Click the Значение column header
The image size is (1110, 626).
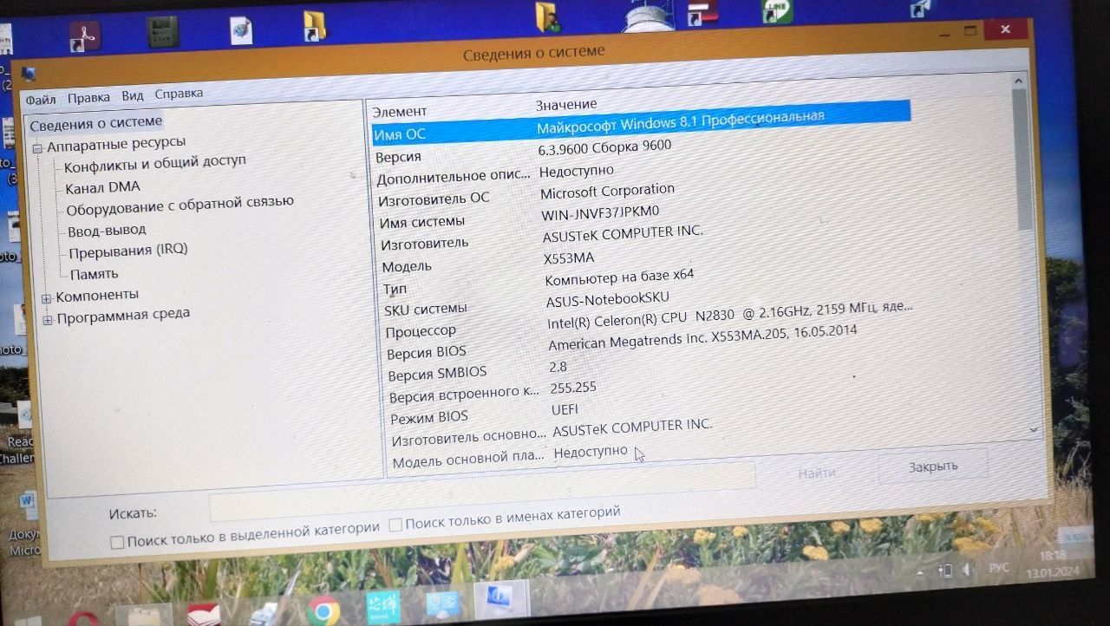click(x=566, y=107)
